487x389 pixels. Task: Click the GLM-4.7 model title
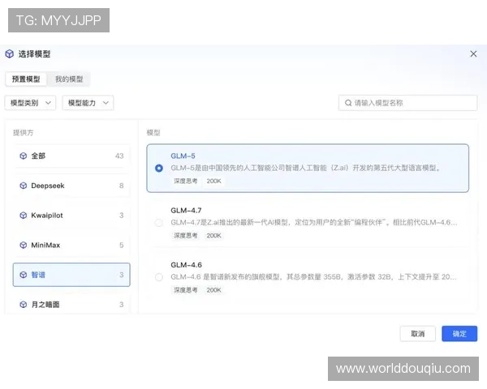point(186,211)
